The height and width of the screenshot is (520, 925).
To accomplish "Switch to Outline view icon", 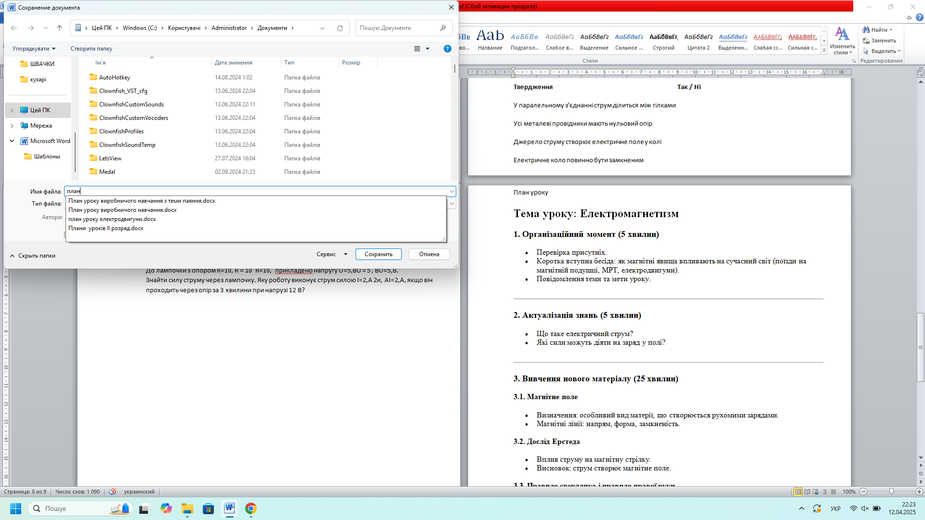I will click(x=824, y=492).
